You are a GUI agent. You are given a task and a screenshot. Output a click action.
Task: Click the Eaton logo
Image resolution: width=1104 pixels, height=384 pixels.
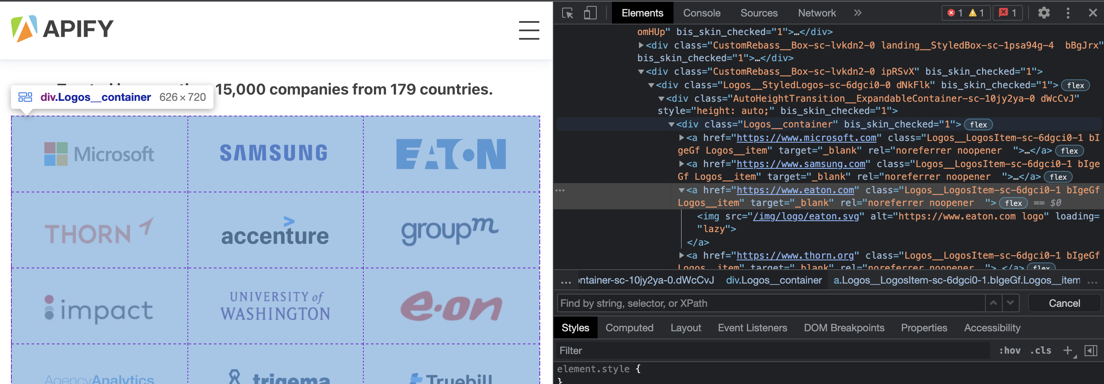click(x=451, y=154)
